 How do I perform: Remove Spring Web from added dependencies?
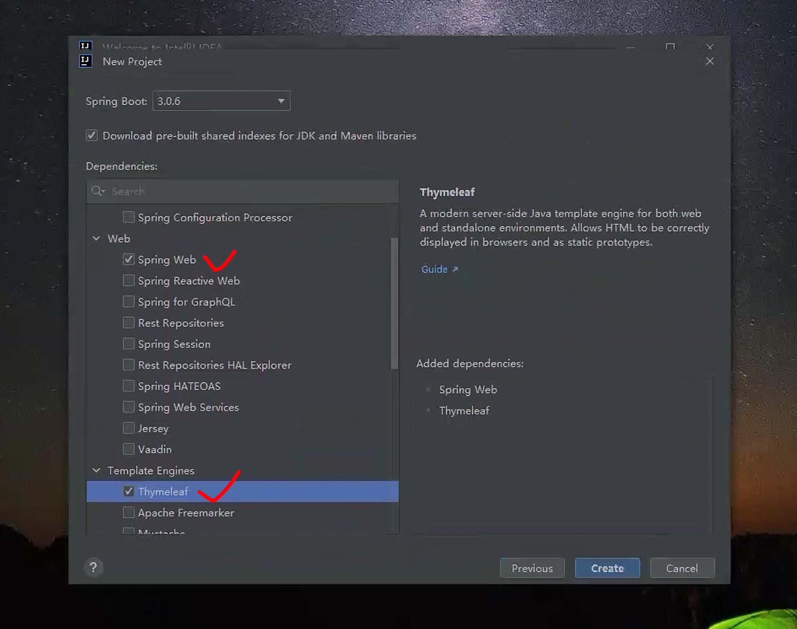428,390
